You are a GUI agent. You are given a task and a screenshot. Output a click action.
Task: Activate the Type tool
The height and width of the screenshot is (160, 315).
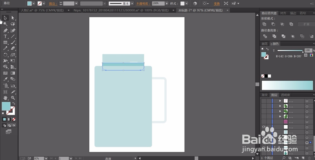(5, 37)
